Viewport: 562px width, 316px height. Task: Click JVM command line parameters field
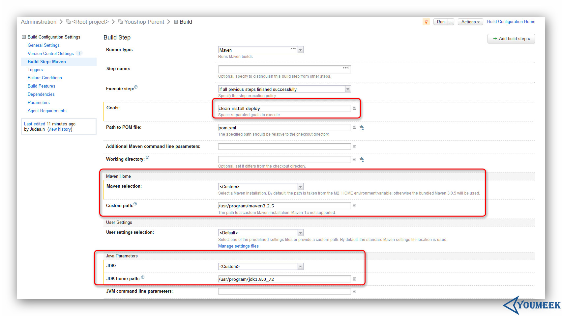284,291
